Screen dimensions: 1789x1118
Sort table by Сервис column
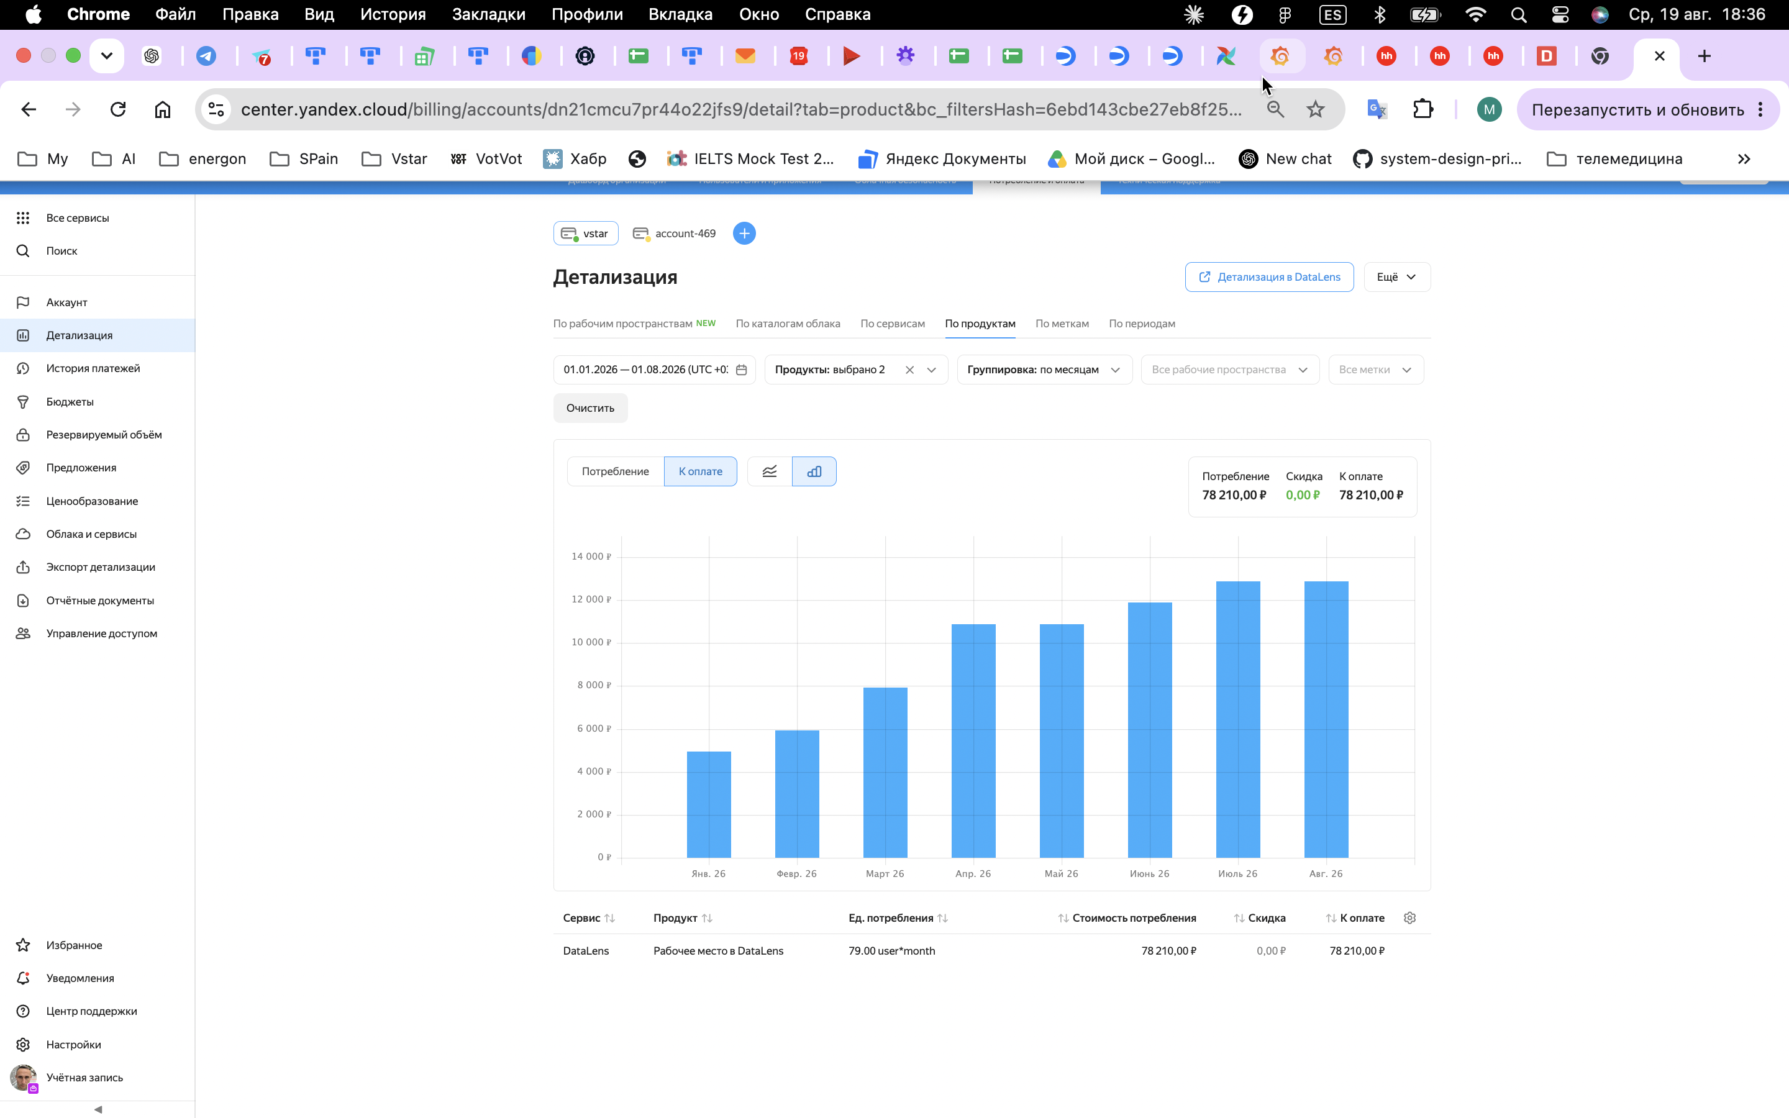point(588,917)
